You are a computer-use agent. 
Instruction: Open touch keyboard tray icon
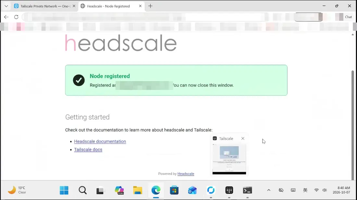(x=293, y=190)
